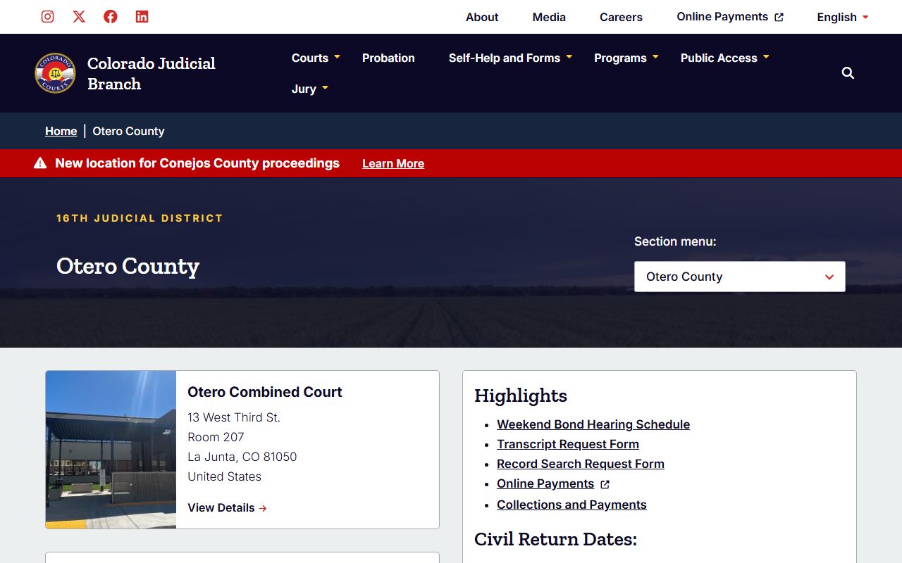
Task: Click the Otero Combined Court building photo
Action: pyautogui.click(x=111, y=450)
